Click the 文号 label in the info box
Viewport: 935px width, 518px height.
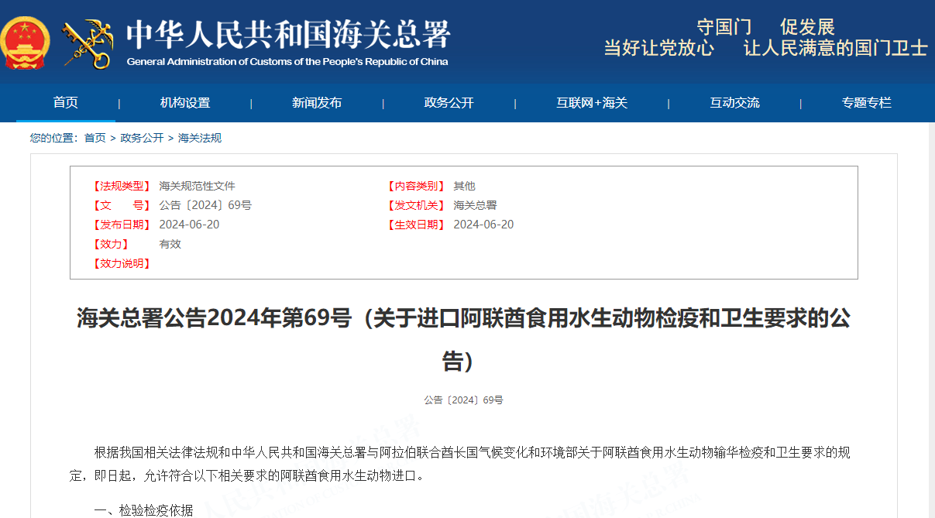(122, 205)
